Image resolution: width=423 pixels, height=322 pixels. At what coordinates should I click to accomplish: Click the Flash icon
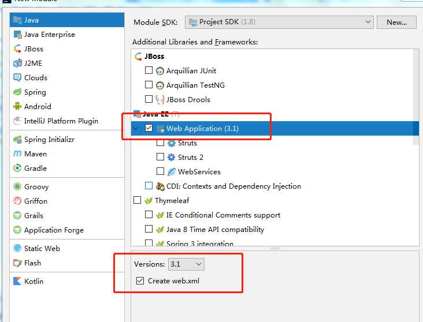tap(17, 263)
